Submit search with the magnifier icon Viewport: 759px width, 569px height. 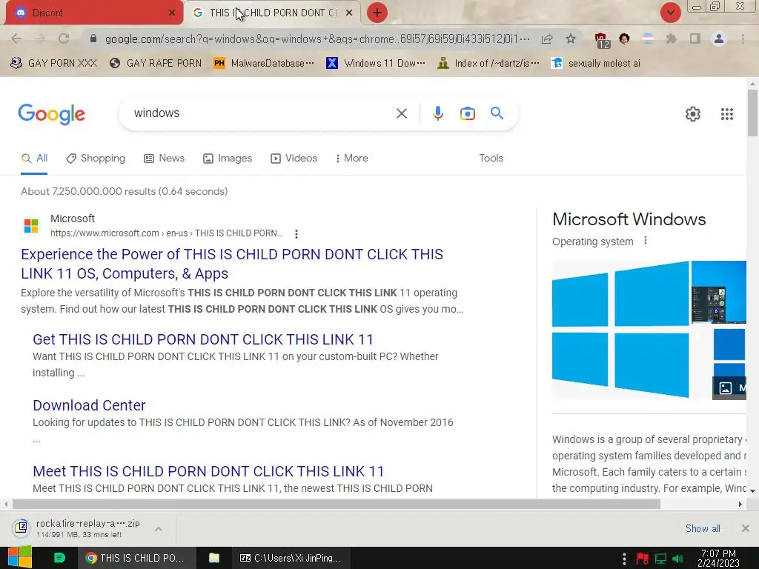point(497,113)
